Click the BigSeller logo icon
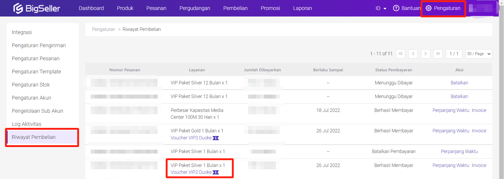504x179 pixels. 18,8
